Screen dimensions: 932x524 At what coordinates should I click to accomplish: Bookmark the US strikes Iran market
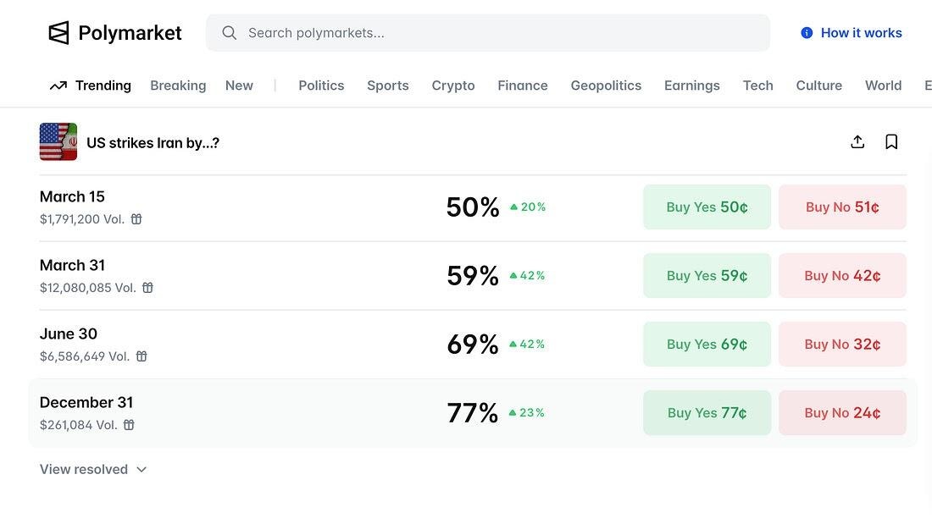coord(891,142)
